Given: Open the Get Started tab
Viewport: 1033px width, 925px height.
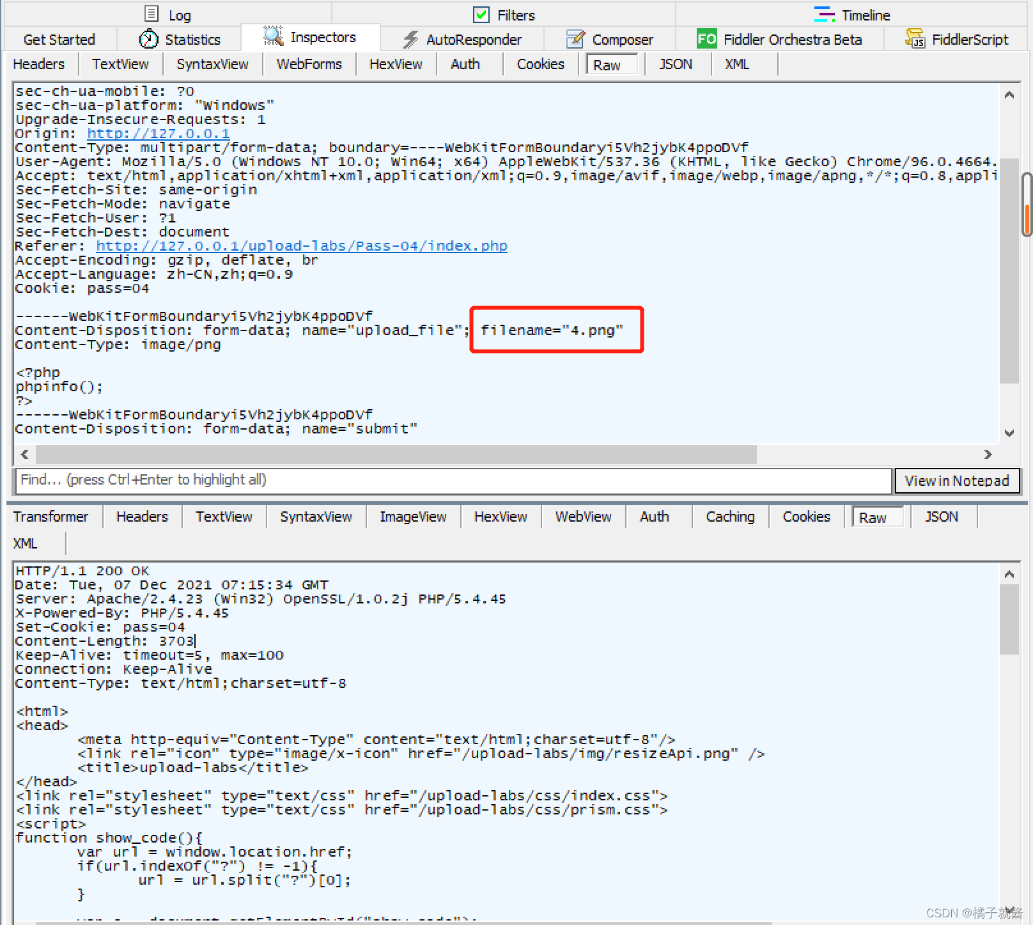Looking at the screenshot, I should [x=59, y=40].
